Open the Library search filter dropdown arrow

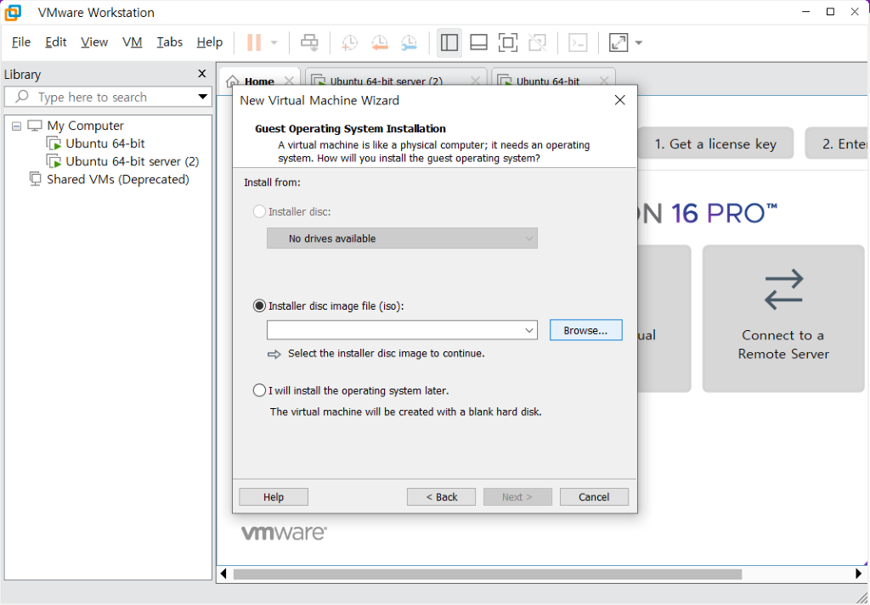[202, 98]
